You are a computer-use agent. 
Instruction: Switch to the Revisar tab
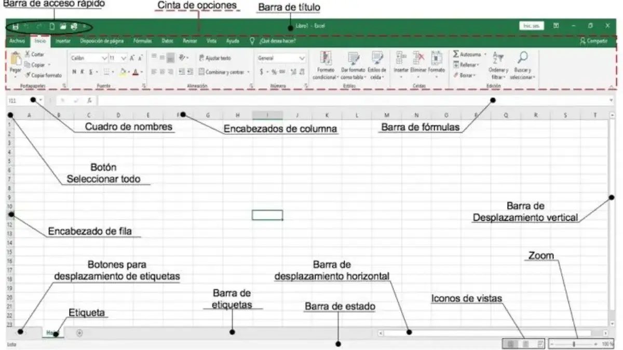[189, 41]
